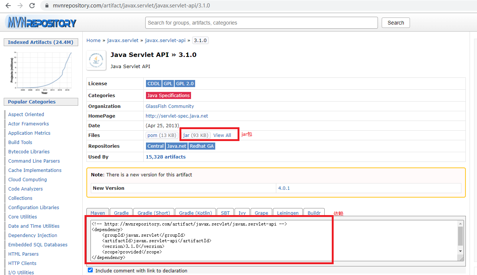477x275 pixels.
Task: Open servlet-spec.java.net homepage link
Action: pos(177,116)
